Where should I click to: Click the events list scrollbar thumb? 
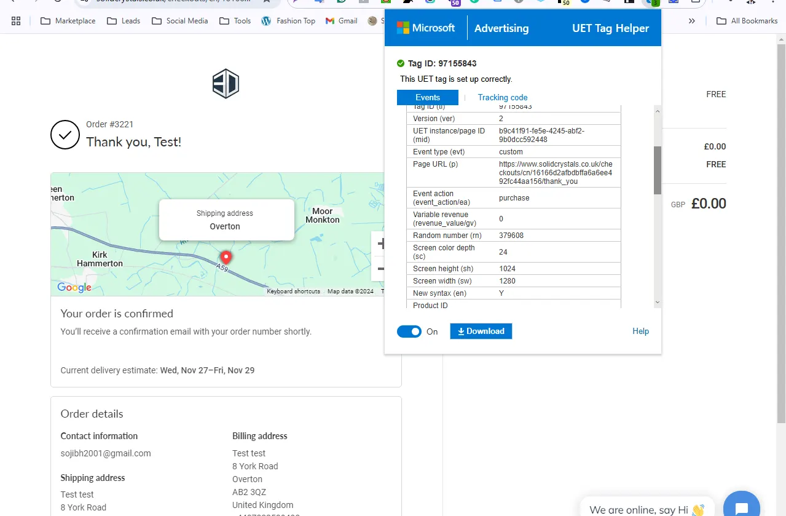pos(658,170)
